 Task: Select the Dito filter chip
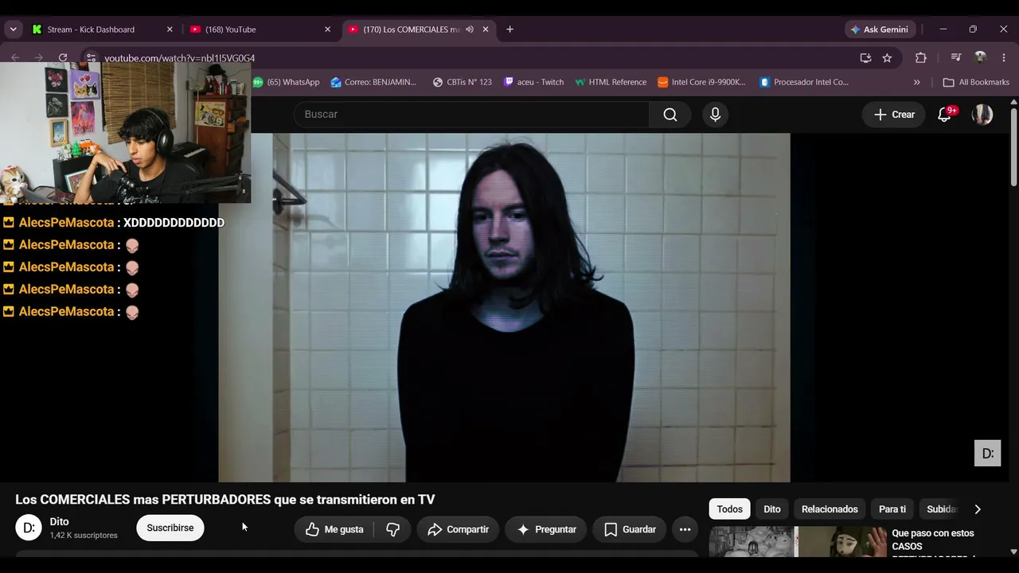(x=772, y=509)
